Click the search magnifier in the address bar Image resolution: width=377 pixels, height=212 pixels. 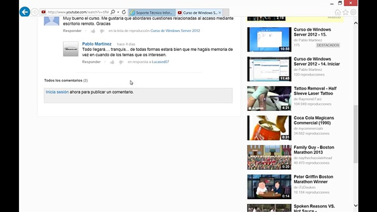(113, 12)
